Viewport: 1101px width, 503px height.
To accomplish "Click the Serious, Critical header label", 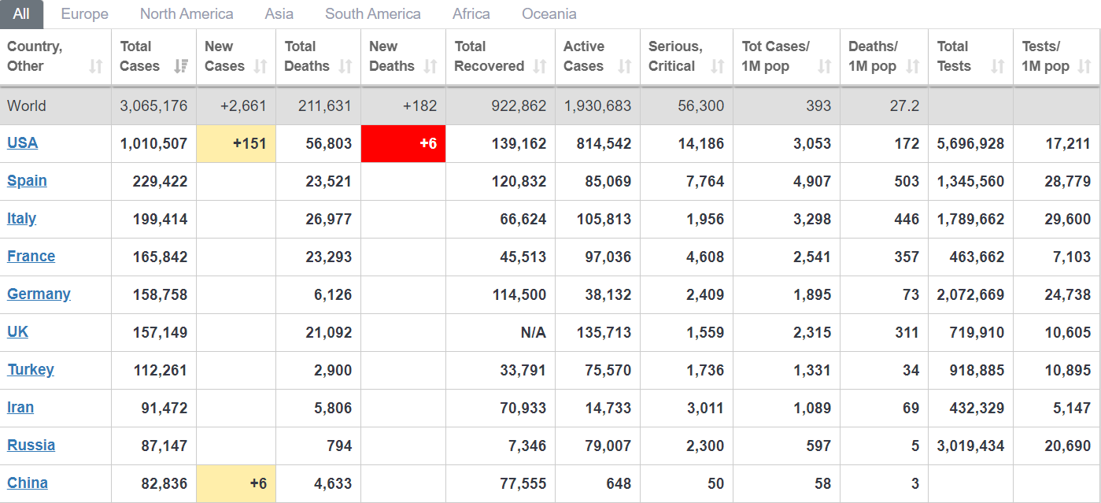I will pyautogui.click(x=675, y=56).
